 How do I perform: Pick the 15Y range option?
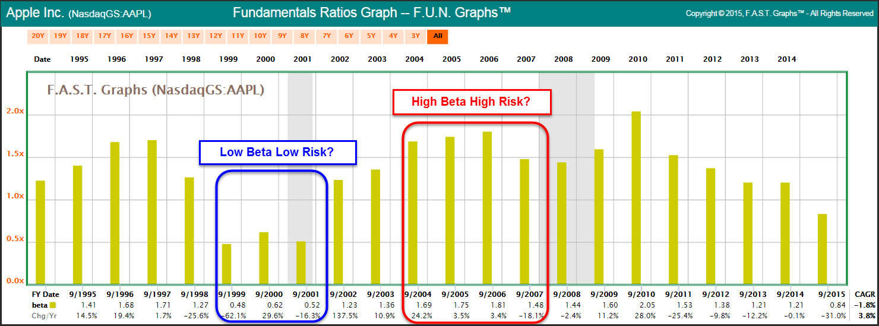click(149, 36)
